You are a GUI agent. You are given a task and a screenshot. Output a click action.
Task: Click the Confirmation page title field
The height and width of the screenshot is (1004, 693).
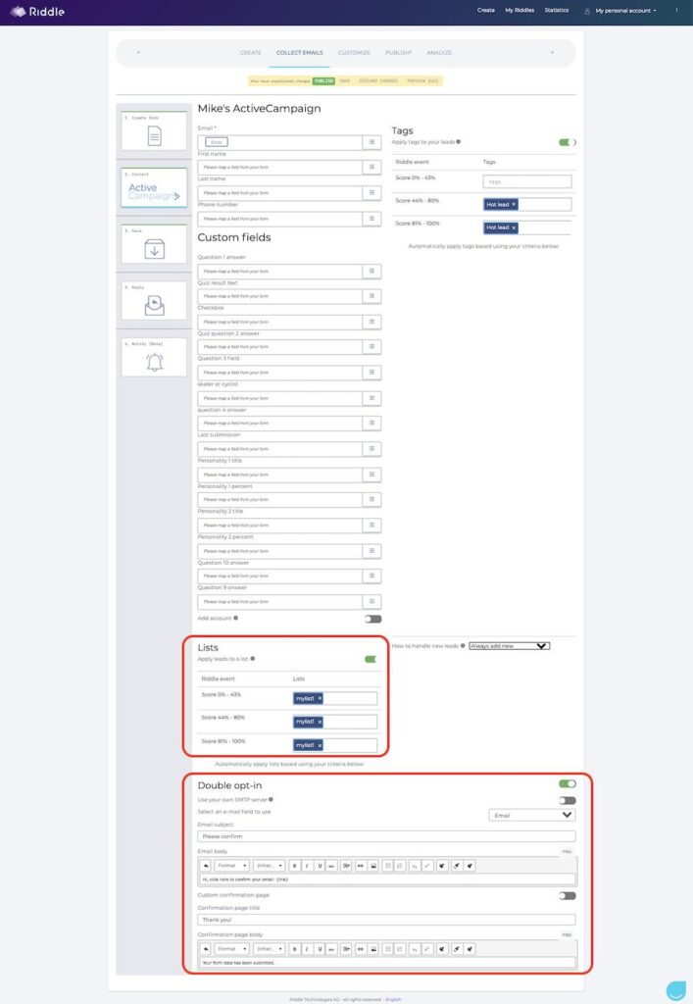[x=386, y=920]
